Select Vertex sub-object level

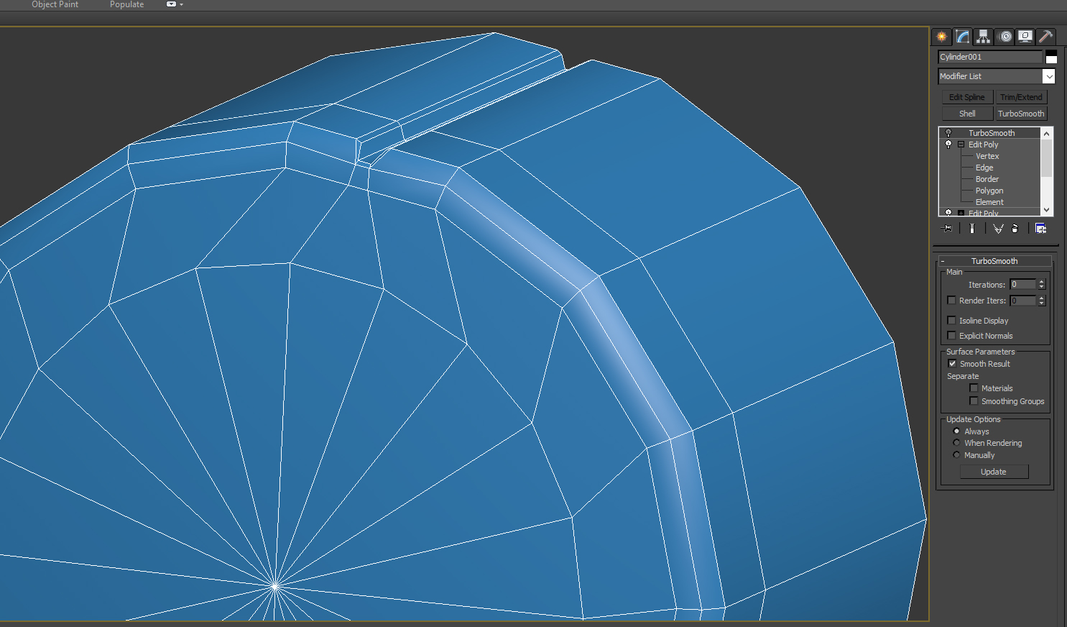(987, 156)
